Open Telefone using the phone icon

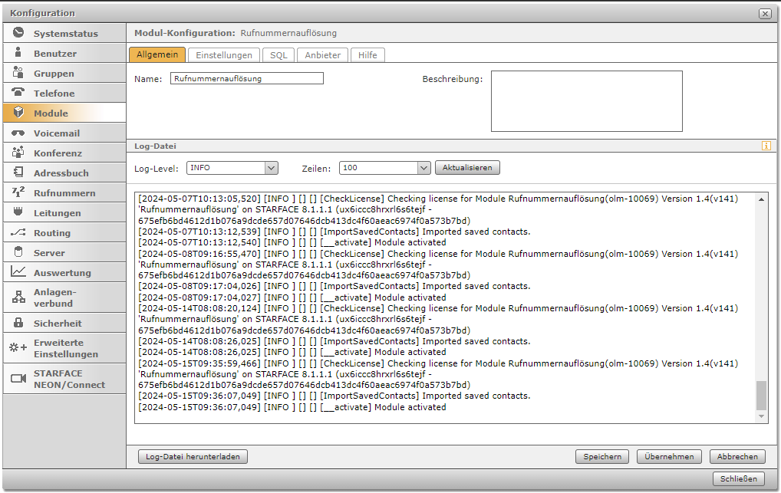click(18, 93)
